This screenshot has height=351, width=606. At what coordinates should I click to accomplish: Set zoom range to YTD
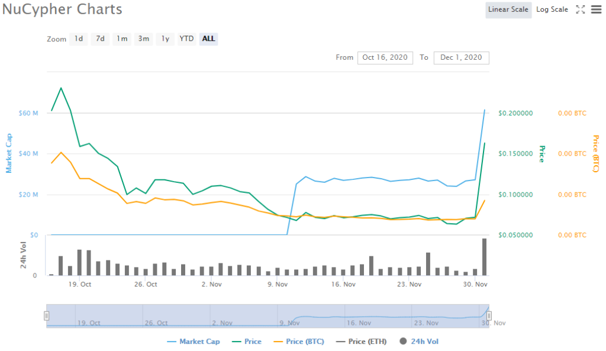point(186,38)
